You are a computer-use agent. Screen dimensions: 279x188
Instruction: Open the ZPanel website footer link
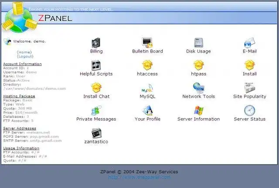(x=139, y=177)
